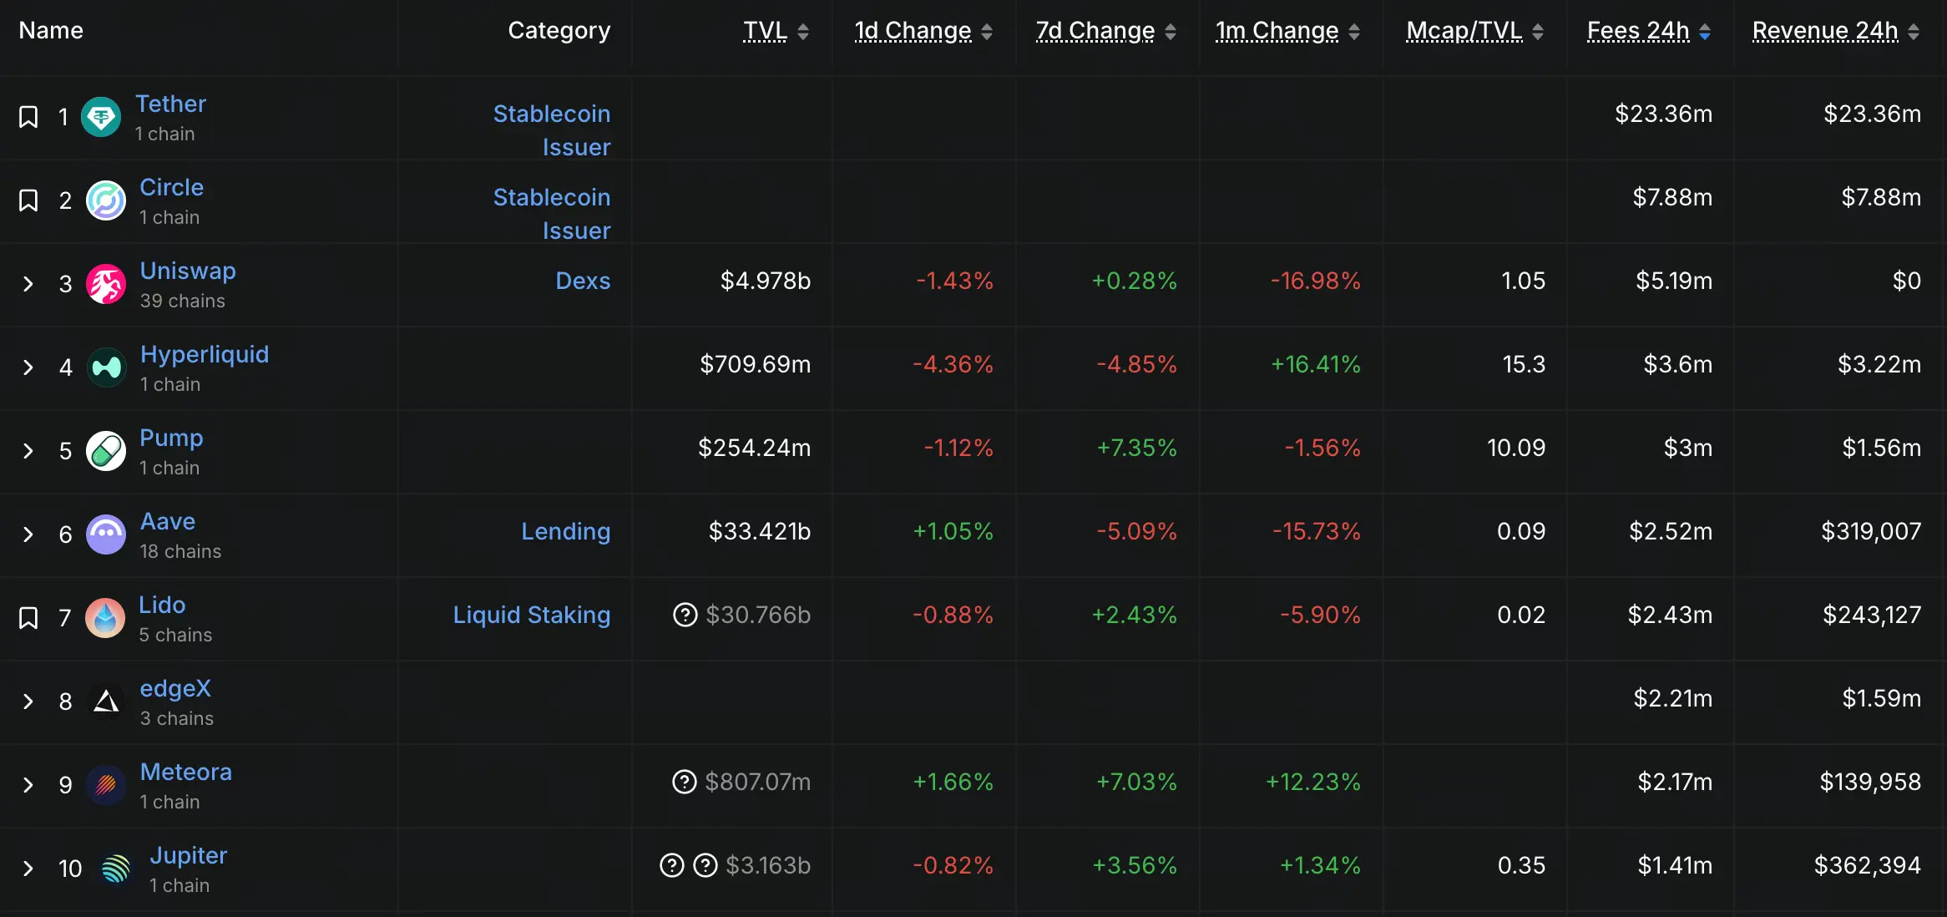The image size is (1947, 917).
Task: Expand the Aave row chevron
Action: coord(28,534)
